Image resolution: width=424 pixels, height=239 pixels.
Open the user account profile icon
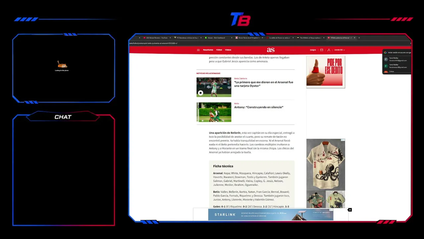point(329,50)
